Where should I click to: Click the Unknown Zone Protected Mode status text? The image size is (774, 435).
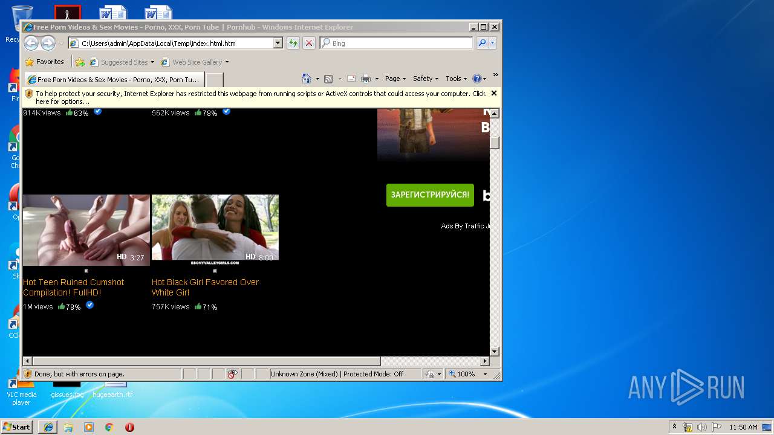click(337, 374)
